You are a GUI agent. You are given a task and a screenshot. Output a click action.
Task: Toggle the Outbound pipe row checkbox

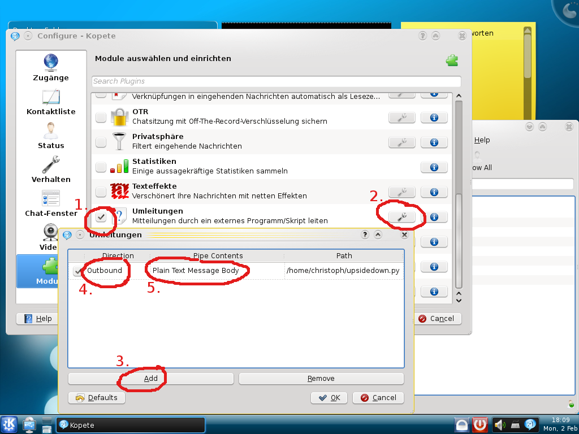tap(77, 271)
